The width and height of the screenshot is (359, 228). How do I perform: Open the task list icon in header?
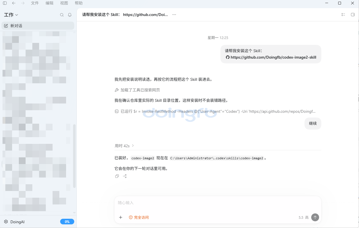coord(343,15)
